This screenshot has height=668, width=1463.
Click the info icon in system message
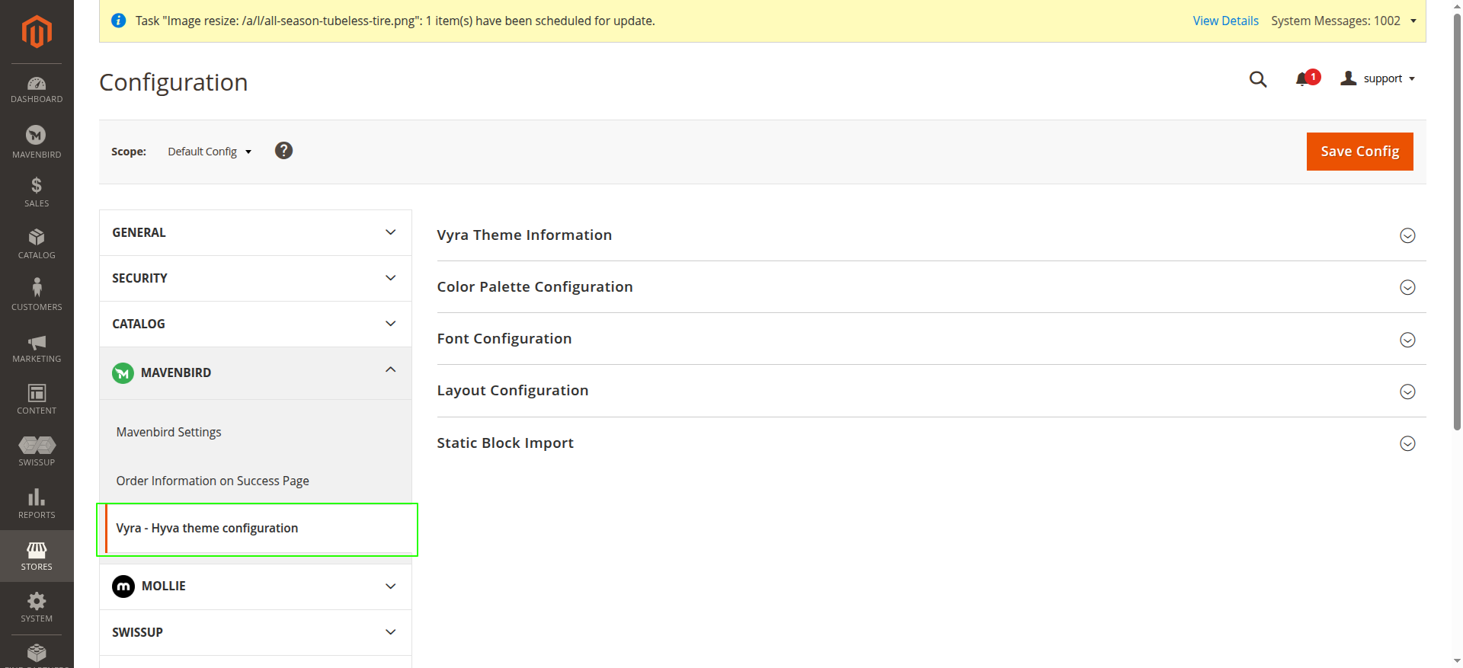pyautogui.click(x=118, y=21)
